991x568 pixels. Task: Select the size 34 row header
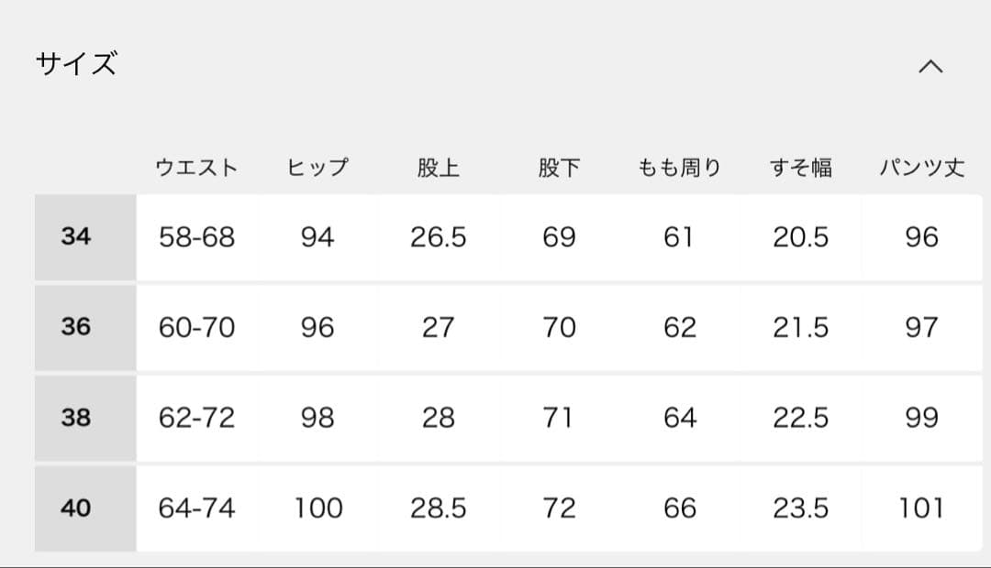coord(77,237)
